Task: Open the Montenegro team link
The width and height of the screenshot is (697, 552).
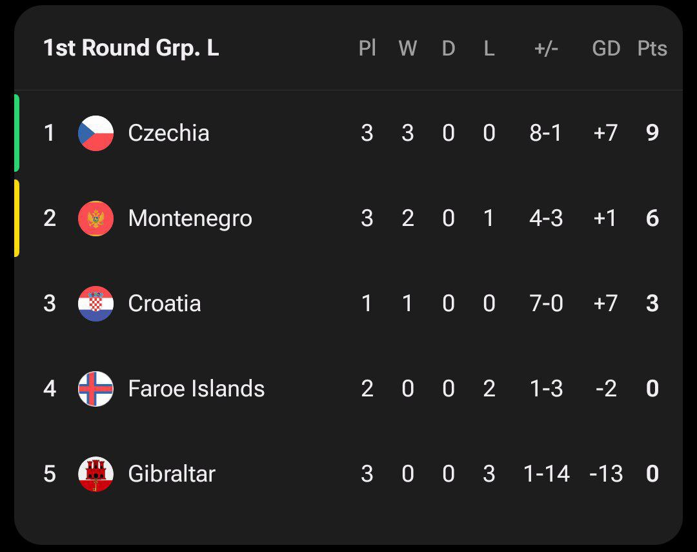Action: 190,218
